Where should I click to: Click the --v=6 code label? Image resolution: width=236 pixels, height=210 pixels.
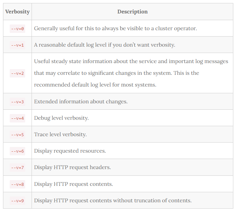(x=17, y=151)
